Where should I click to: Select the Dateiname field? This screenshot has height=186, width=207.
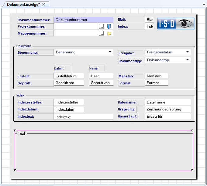pos(168,103)
